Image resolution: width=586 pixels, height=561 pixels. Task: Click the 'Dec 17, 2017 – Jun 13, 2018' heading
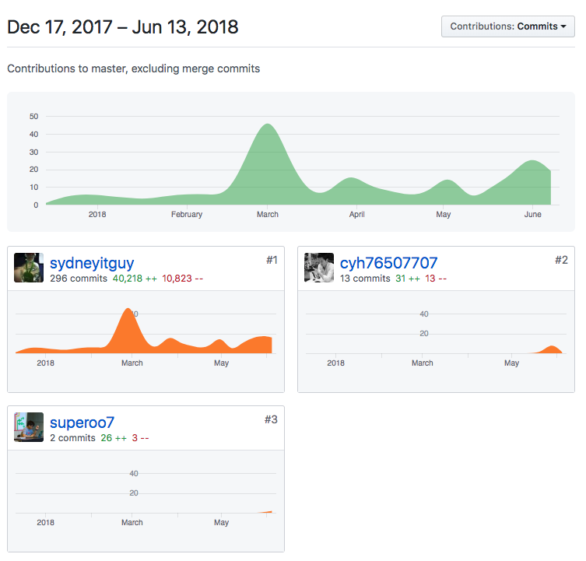[x=123, y=27]
